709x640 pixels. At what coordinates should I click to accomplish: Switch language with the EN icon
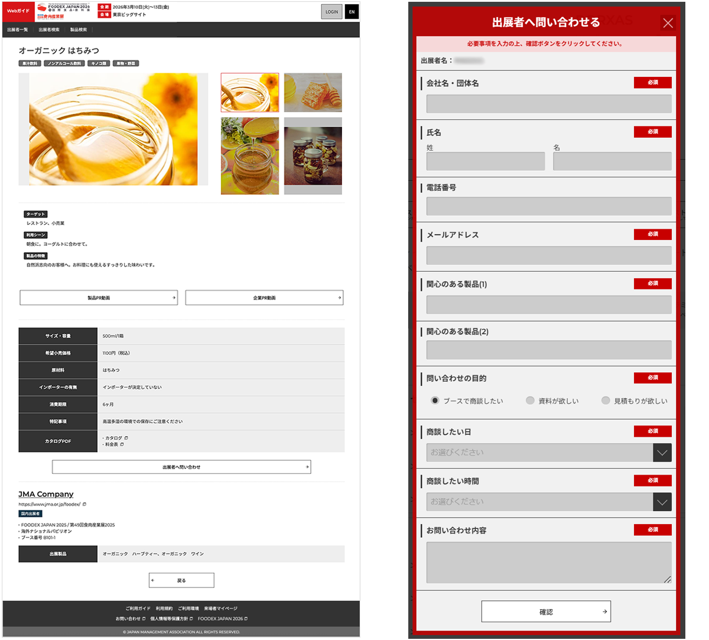(352, 12)
